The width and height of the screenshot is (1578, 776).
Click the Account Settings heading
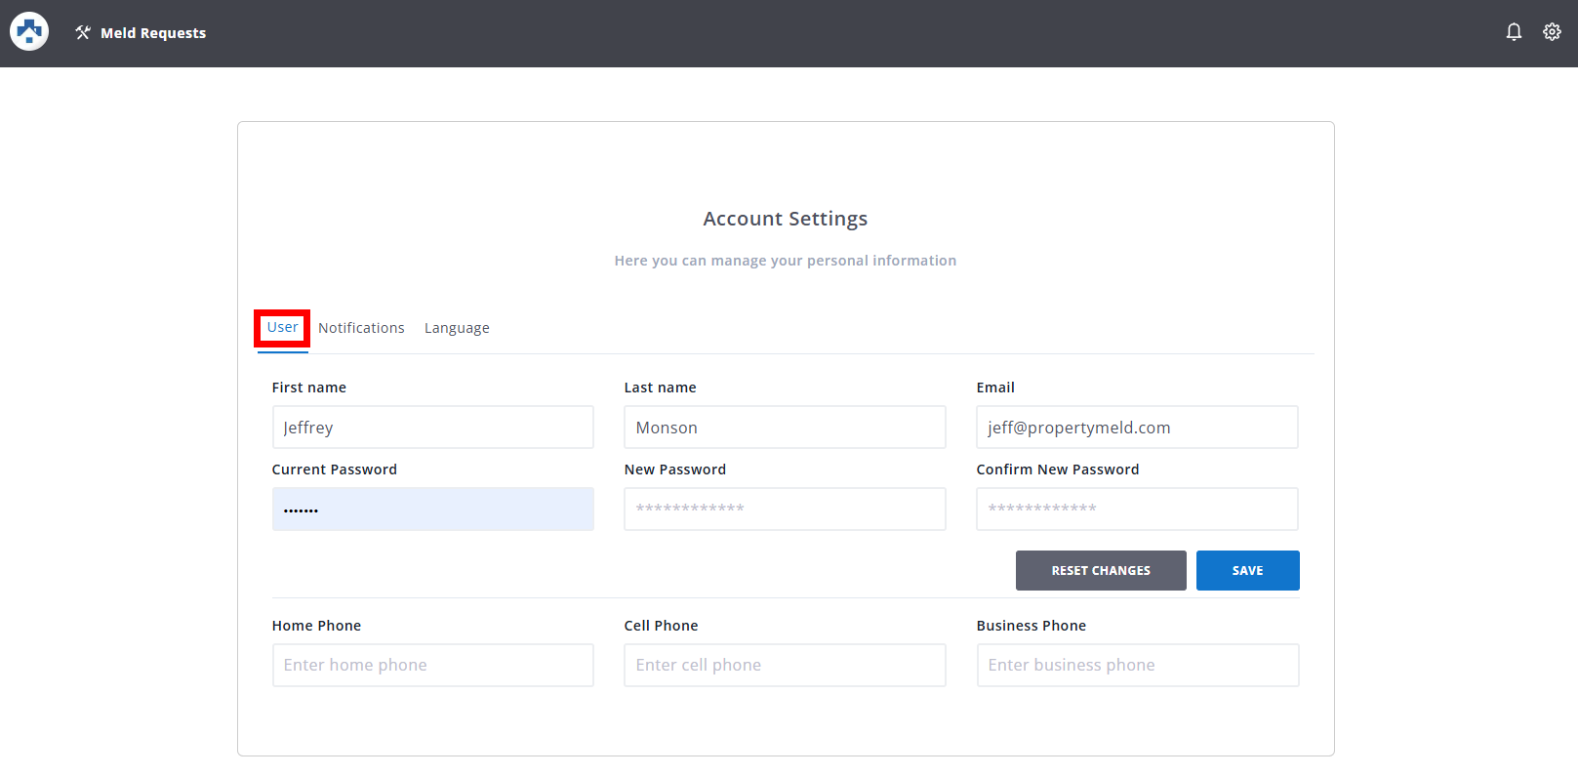(x=785, y=219)
